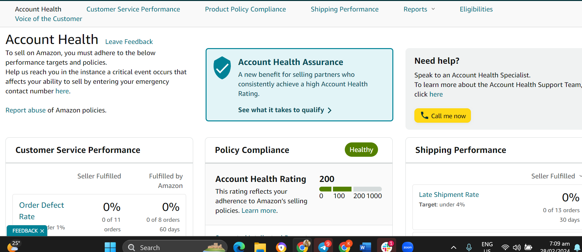
Task: Click the '0 of 8 orders' text
Action: [163, 220]
